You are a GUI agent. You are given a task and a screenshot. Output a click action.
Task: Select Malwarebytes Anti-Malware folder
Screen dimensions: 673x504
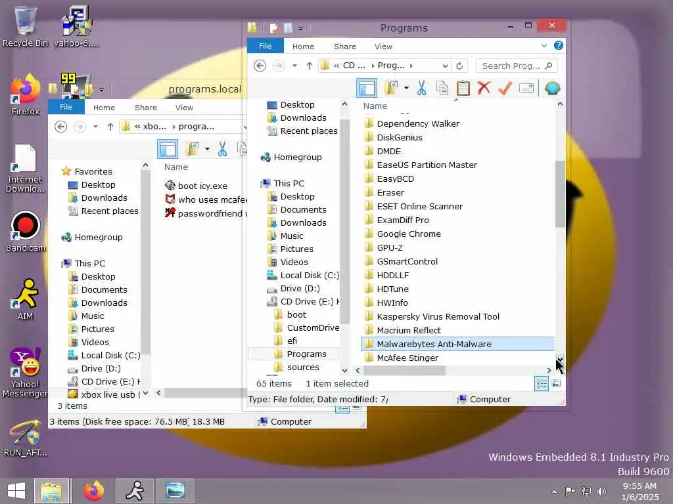457,344
